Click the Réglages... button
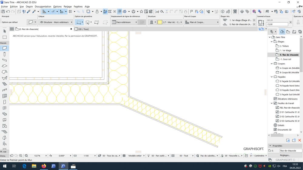Viewport: 303px width, 170px height. 285,155
